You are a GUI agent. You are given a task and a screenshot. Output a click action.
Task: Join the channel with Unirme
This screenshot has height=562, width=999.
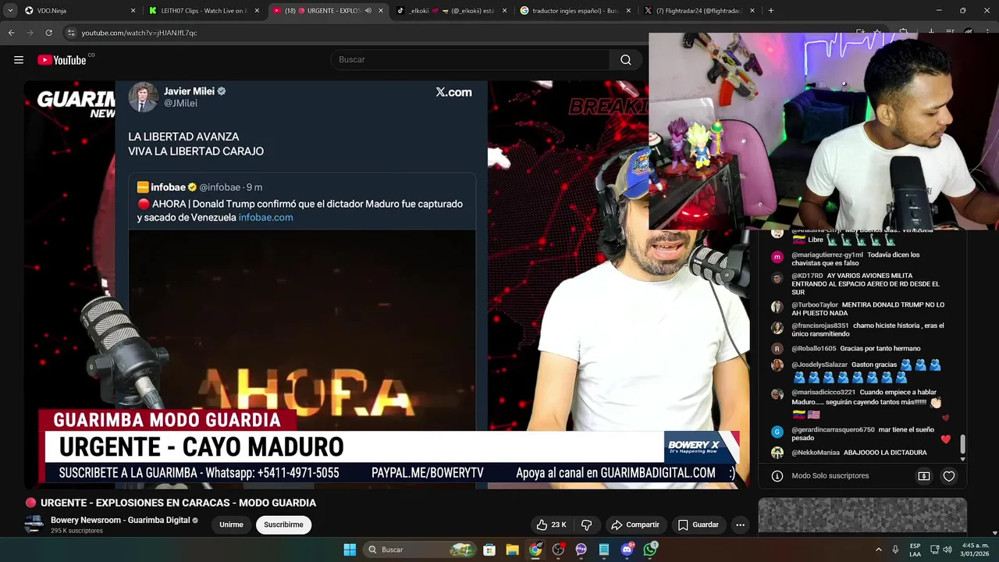[231, 525]
